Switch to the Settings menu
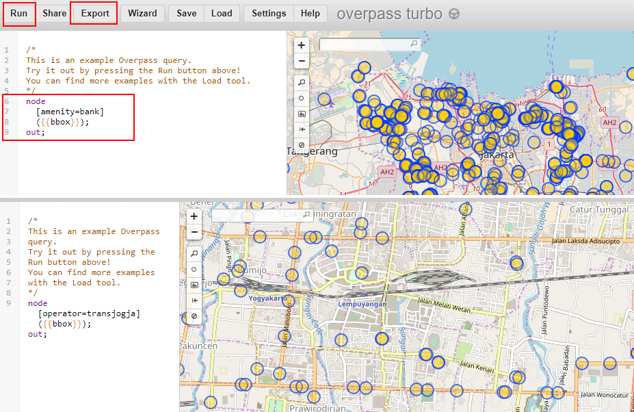Image resolution: width=634 pixels, height=412 pixels. pos(268,13)
